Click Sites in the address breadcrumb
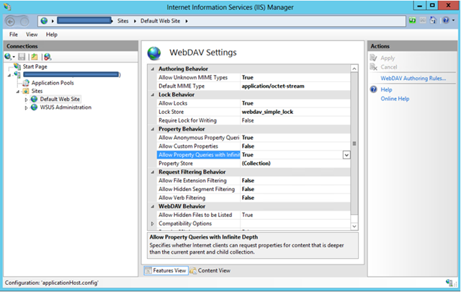461x292 pixels. pos(123,21)
